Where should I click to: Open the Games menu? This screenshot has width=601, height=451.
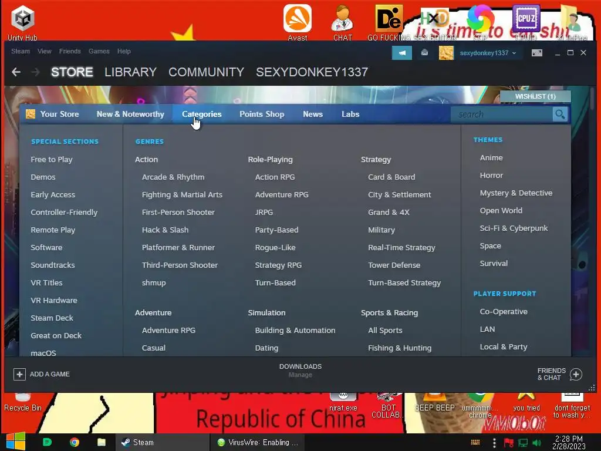click(x=99, y=51)
